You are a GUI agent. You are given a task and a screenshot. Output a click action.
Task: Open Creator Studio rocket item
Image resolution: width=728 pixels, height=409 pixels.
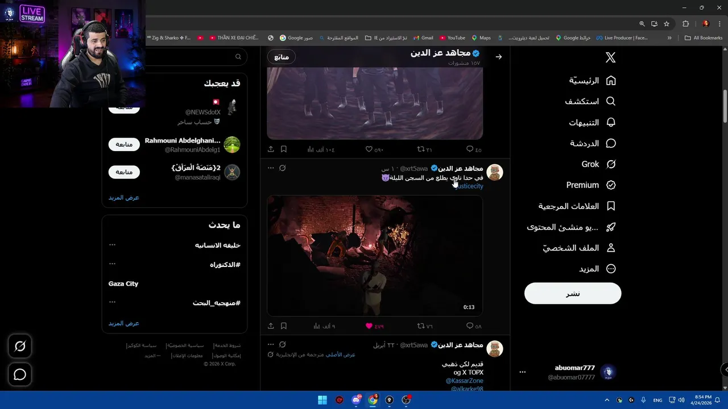pyautogui.click(x=572, y=227)
